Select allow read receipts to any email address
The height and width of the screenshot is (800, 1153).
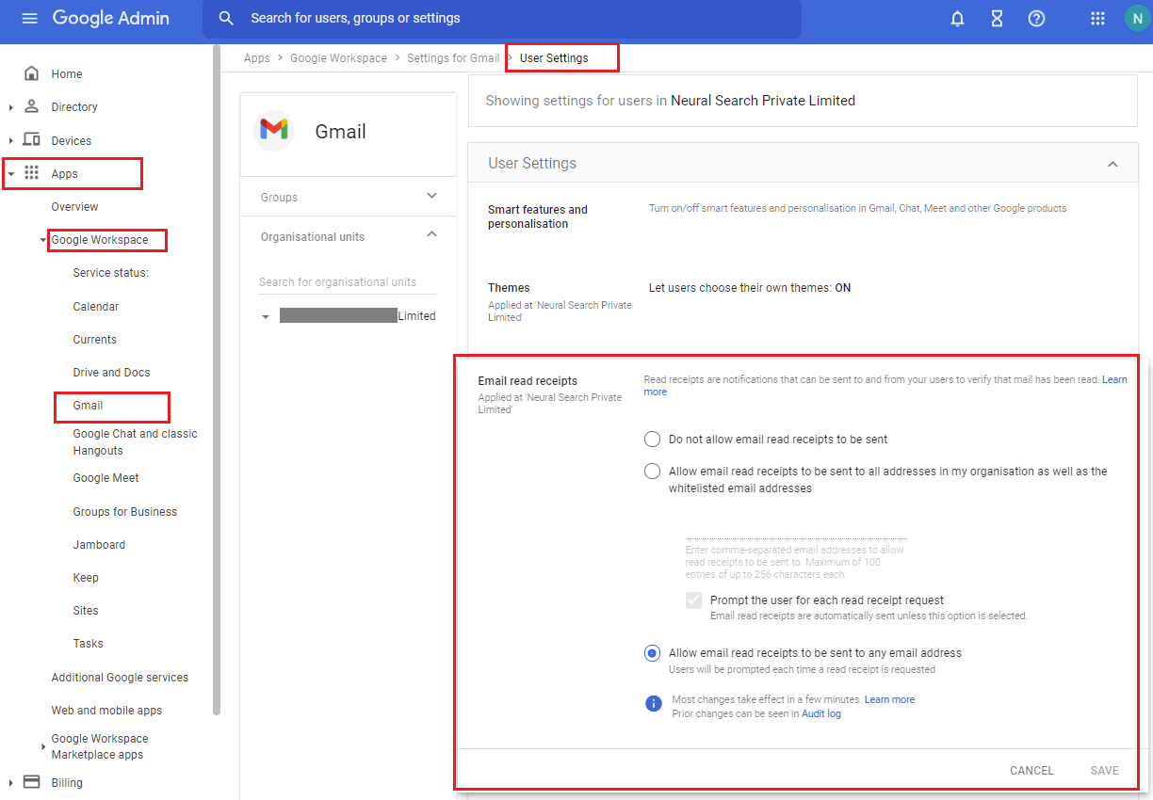tap(652, 653)
